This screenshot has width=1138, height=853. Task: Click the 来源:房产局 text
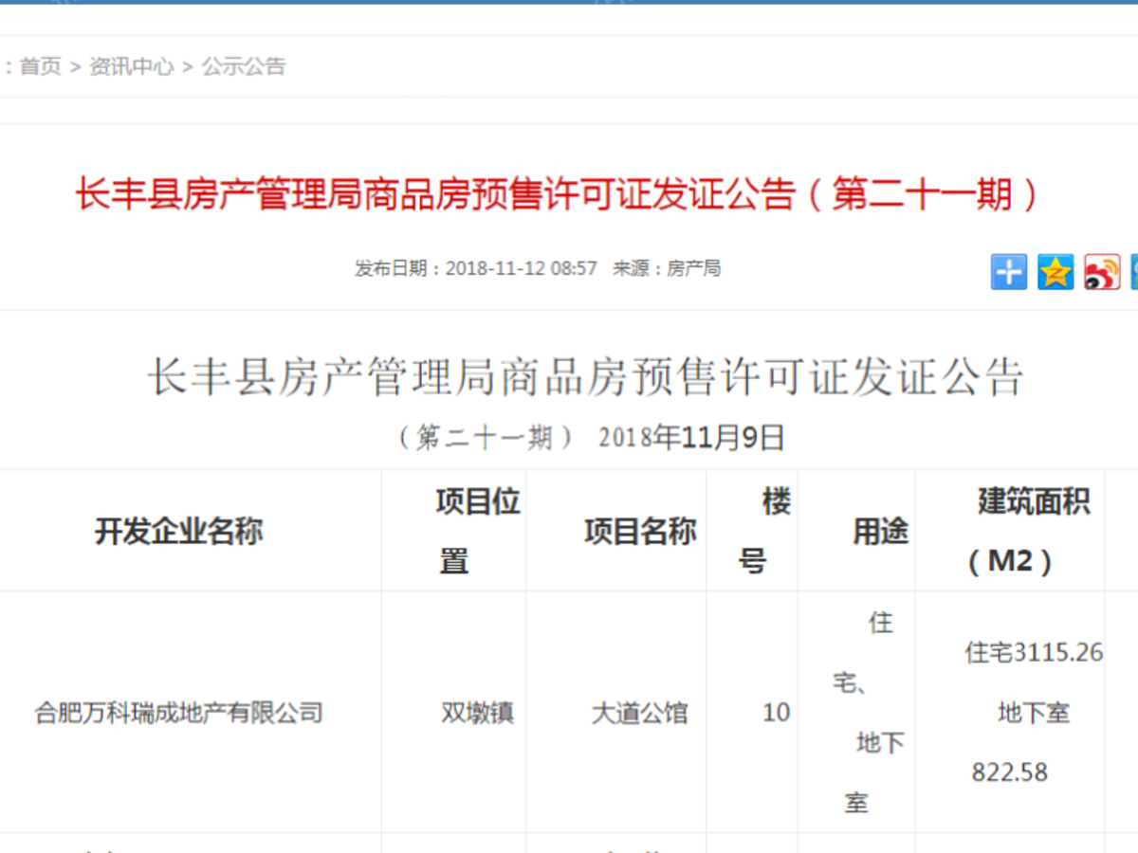[x=667, y=268]
